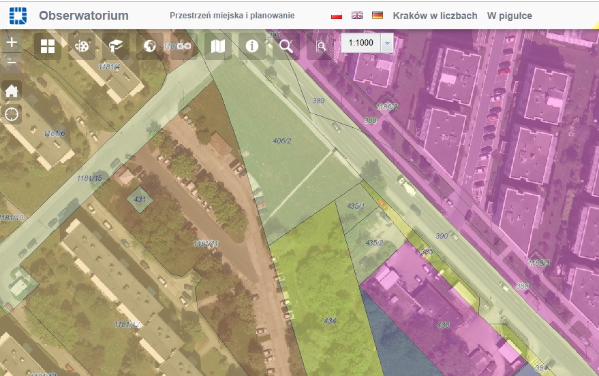Open the four-squares grid tool
599x376 pixels.
pos(48,46)
